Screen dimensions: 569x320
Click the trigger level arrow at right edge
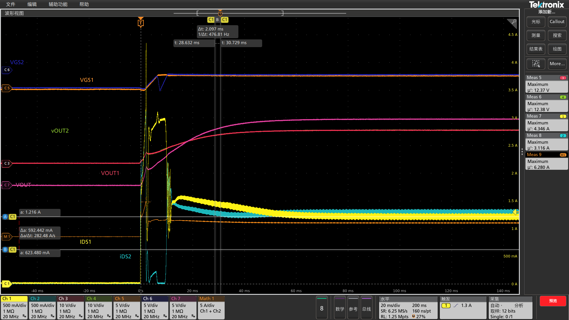[515, 212]
